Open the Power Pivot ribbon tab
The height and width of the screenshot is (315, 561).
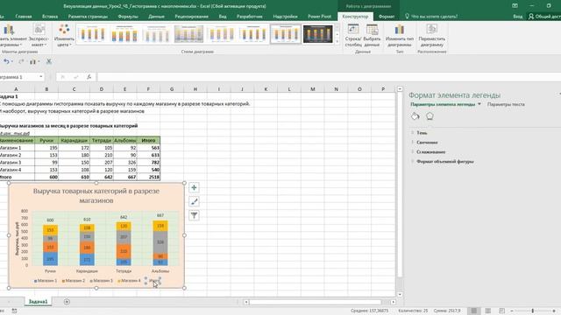[319, 17]
